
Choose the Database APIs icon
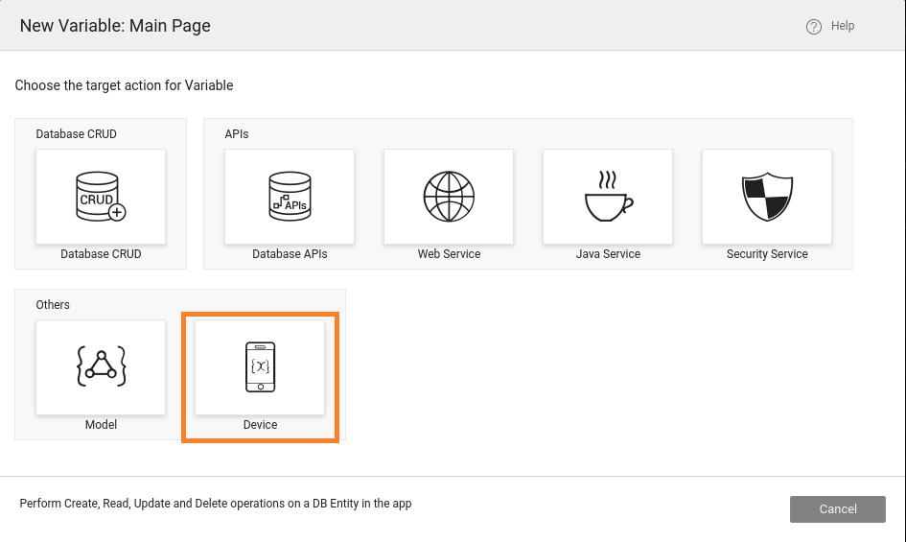(x=290, y=196)
